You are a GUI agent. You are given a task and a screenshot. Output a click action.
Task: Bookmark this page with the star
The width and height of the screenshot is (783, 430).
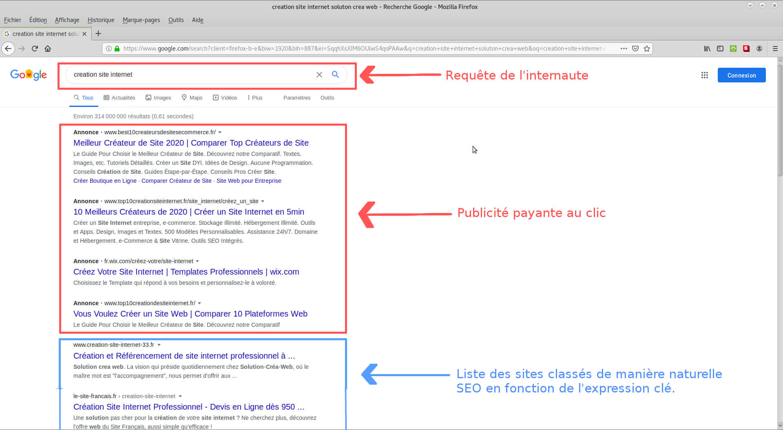click(646, 49)
